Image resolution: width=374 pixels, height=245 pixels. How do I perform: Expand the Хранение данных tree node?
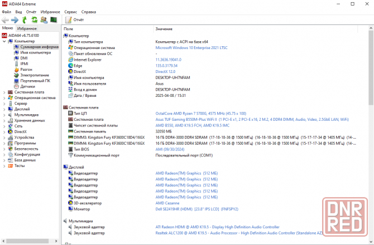tap(4, 121)
